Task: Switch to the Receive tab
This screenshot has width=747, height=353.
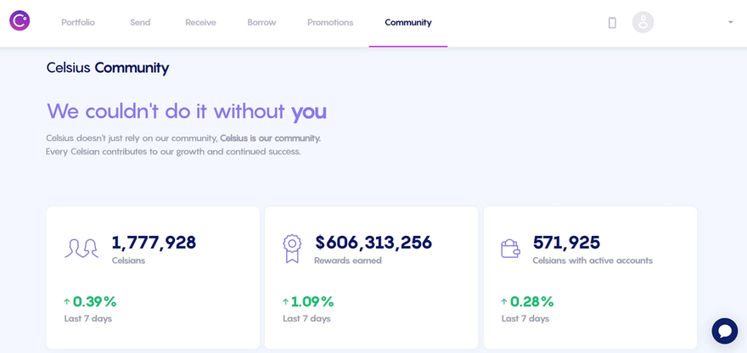Action: 200,22
